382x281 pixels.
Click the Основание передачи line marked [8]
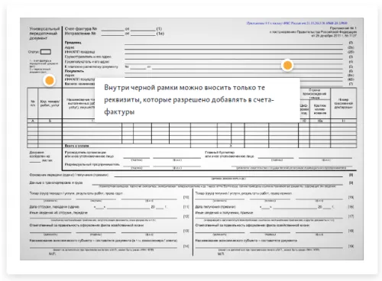coord(228,175)
